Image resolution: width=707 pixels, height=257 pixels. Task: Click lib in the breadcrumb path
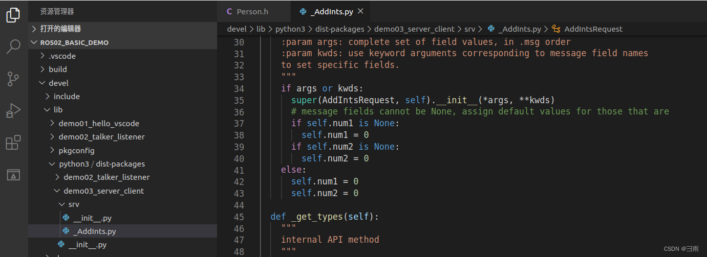[261, 29]
